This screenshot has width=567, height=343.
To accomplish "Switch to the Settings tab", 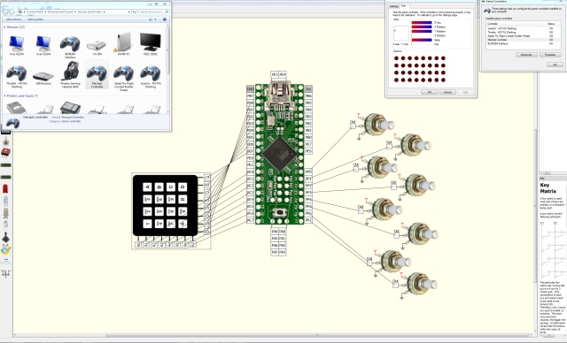I will click(393, 6).
